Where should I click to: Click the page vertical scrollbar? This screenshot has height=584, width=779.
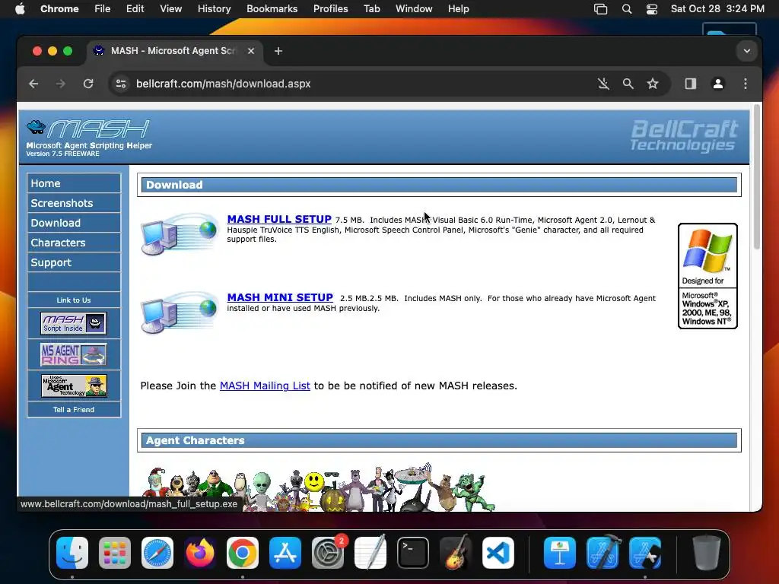757,176
